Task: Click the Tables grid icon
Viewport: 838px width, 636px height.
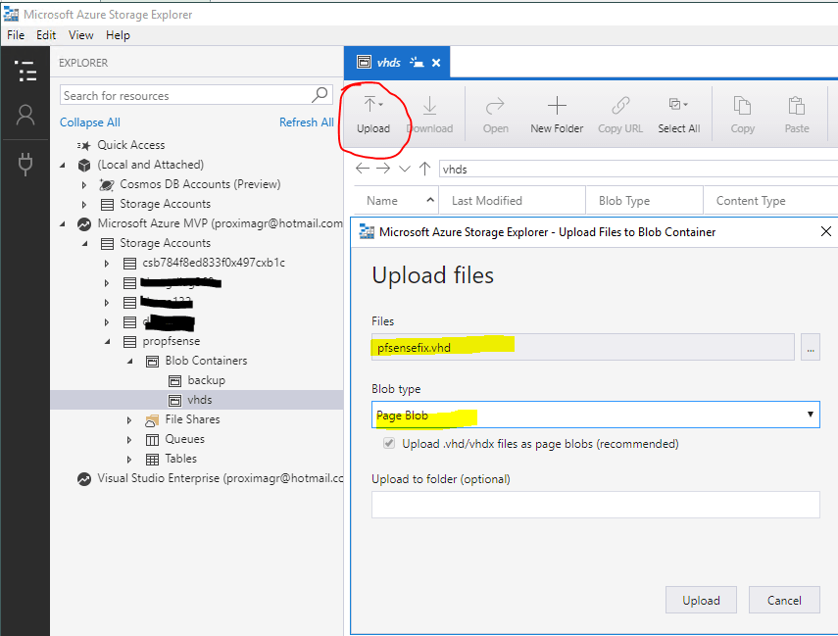Action: click(x=152, y=459)
